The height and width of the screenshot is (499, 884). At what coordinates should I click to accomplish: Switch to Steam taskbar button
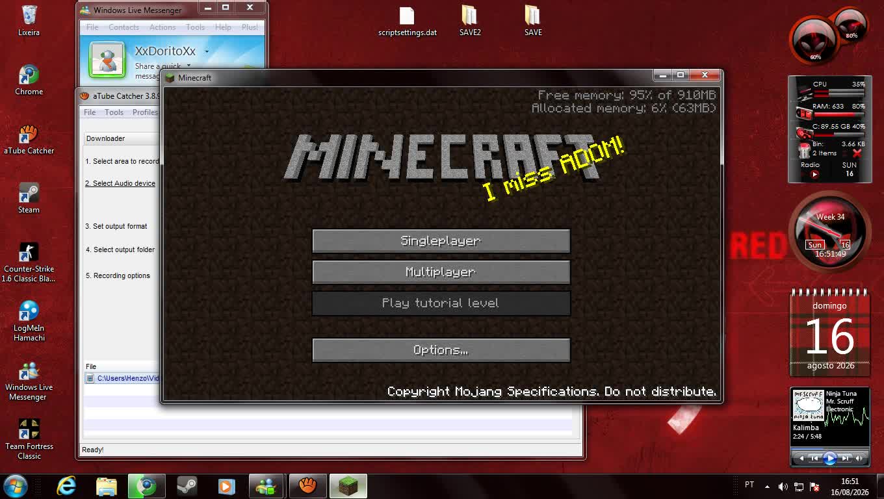pos(187,486)
